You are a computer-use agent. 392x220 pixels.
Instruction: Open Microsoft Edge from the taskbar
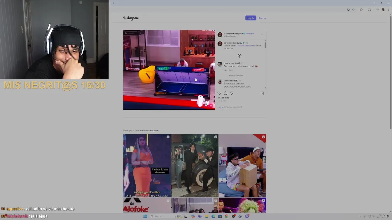pos(213,216)
